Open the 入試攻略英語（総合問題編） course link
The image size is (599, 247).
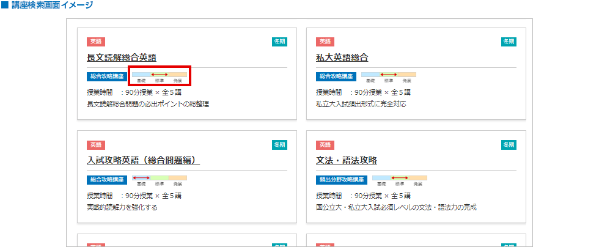coord(144,161)
